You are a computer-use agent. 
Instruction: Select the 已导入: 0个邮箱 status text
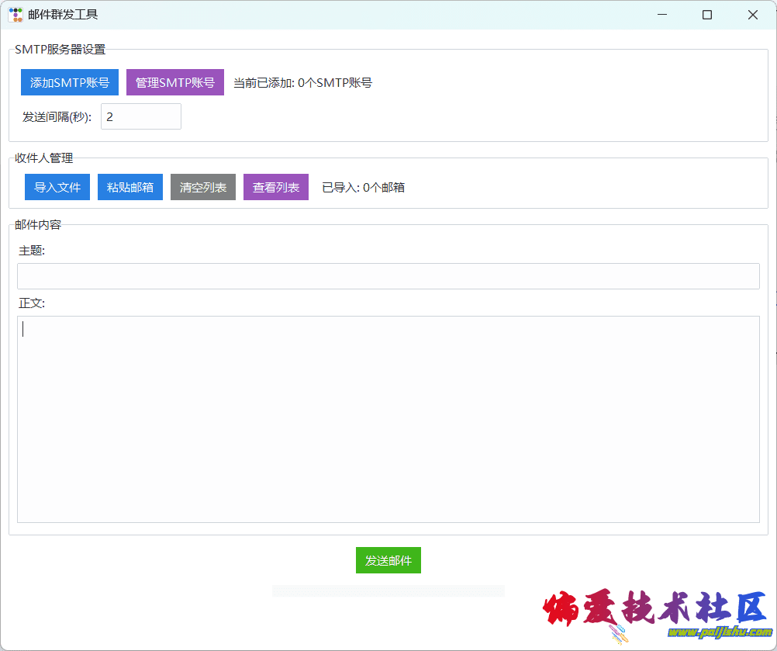pyautogui.click(x=363, y=188)
